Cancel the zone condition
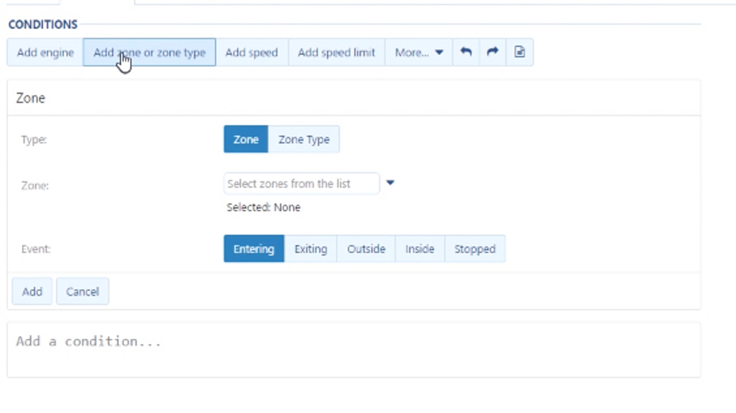Image resolution: width=736 pixels, height=413 pixels. pos(83,291)
